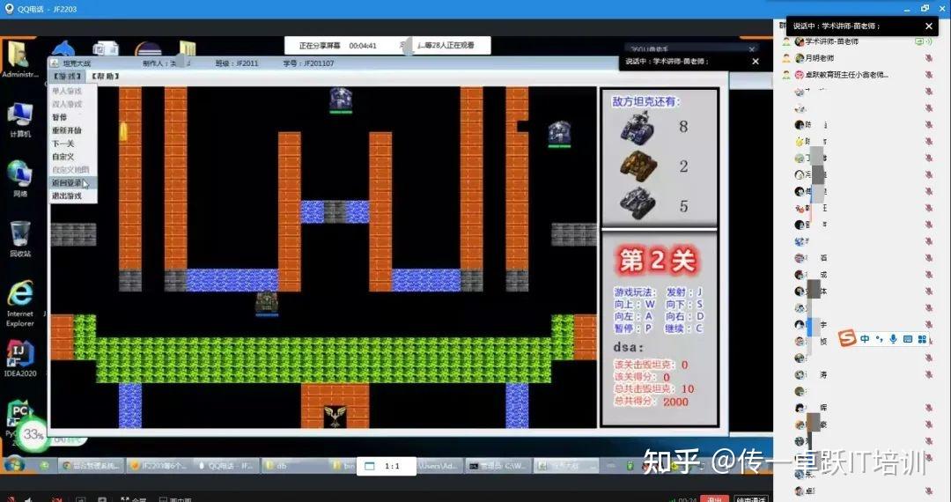951x502 pixels.
Task: Toggle the muted mic icon for 月明老师
Action: (928, 58)
